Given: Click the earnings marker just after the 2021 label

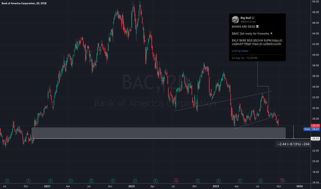Looking at the screenshot, I should point(51,181).
